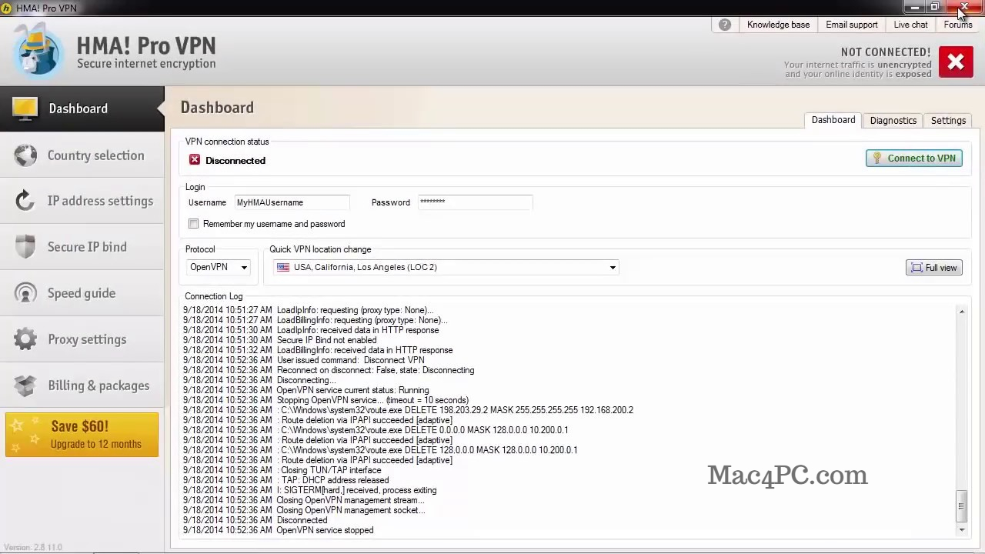Click the Secure IP bind shield icon
The width and height of the screenshot is (985, 554).
25,247
